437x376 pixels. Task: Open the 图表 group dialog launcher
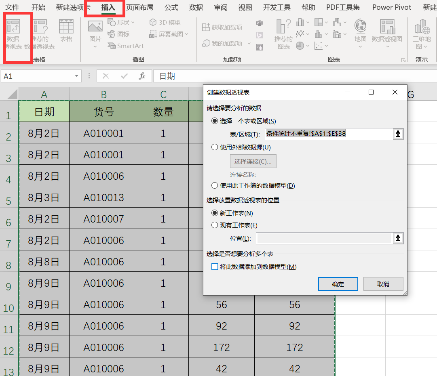403,60
